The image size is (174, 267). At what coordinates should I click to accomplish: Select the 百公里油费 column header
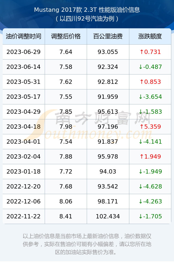coord(108,36)
